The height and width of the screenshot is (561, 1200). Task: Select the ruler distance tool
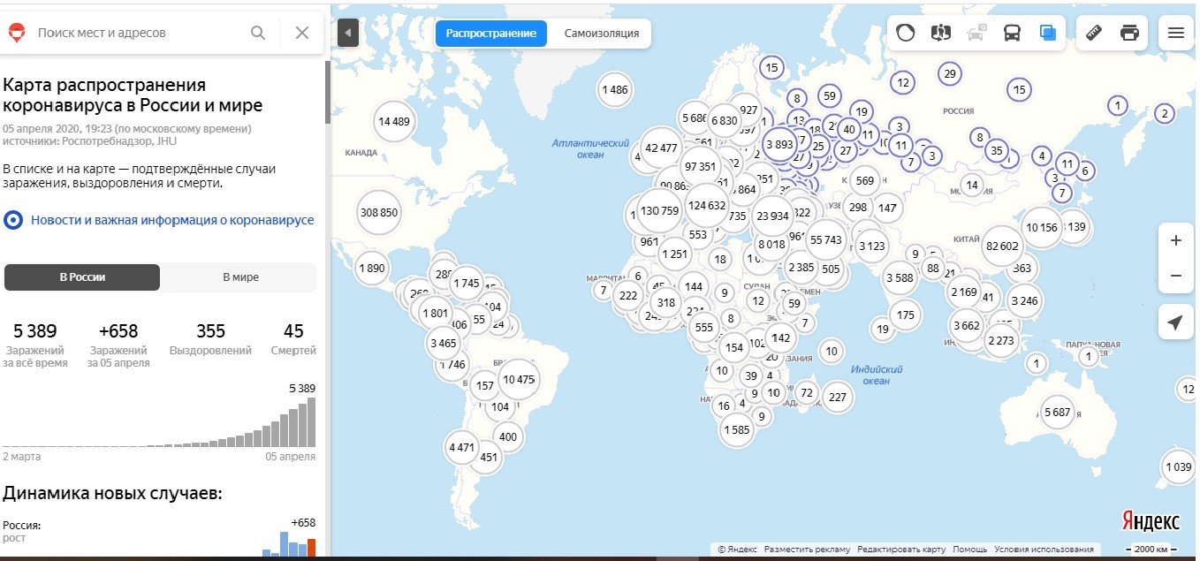pos(1095,33)
